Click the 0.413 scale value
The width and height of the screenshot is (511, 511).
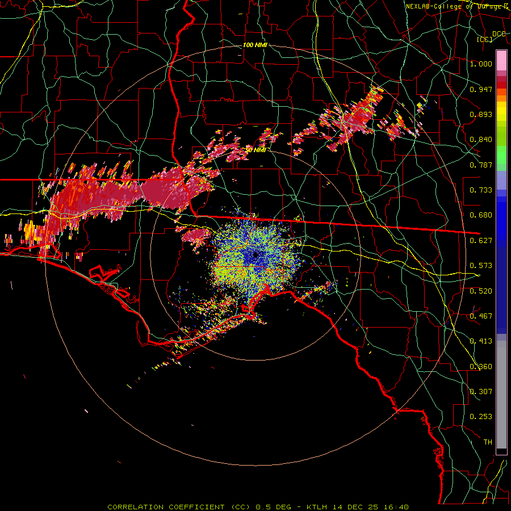481,341
